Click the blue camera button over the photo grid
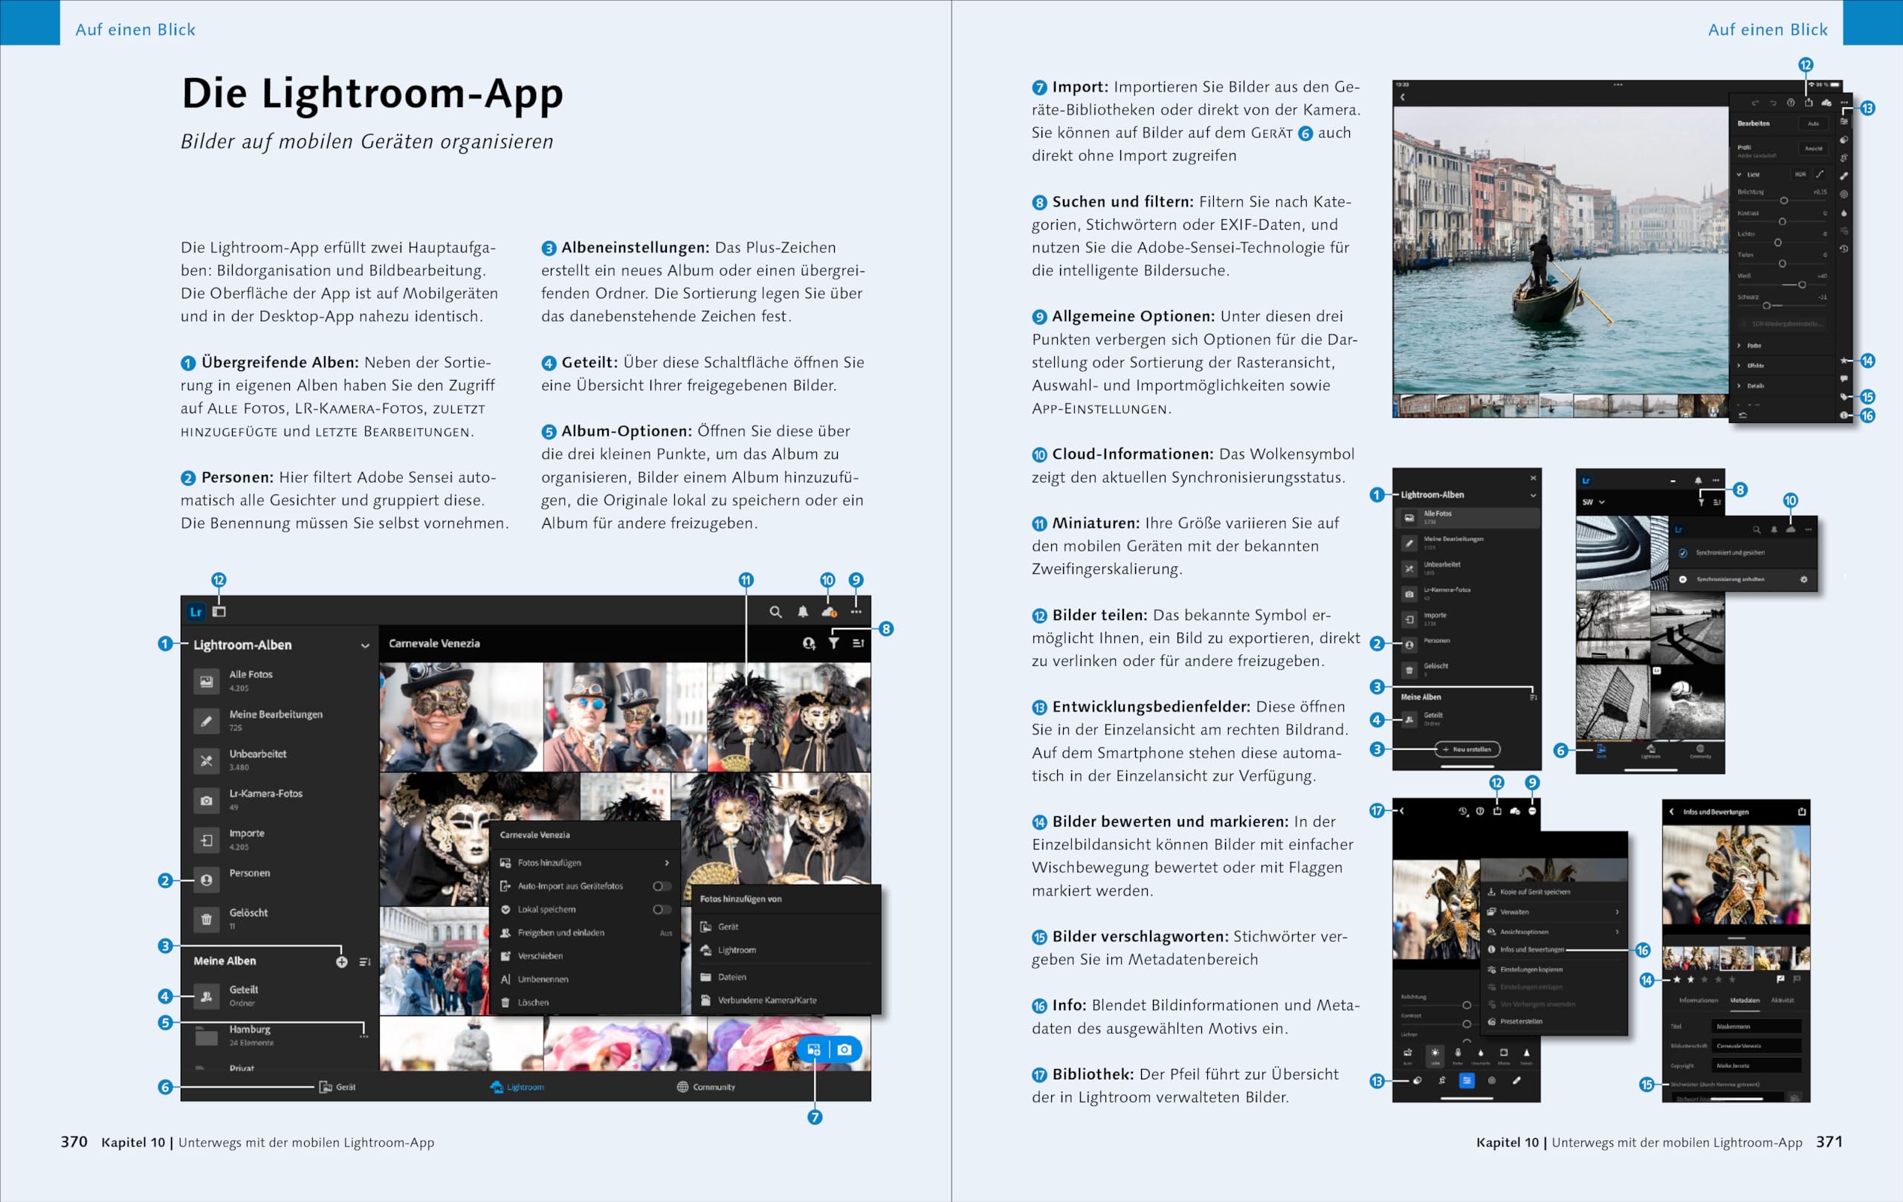This screenshot has width=1903, height=1202. [x=844, y=1050]
